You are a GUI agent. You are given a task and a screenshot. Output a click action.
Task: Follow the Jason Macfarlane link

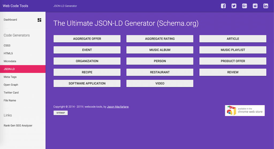pos(118,107)
